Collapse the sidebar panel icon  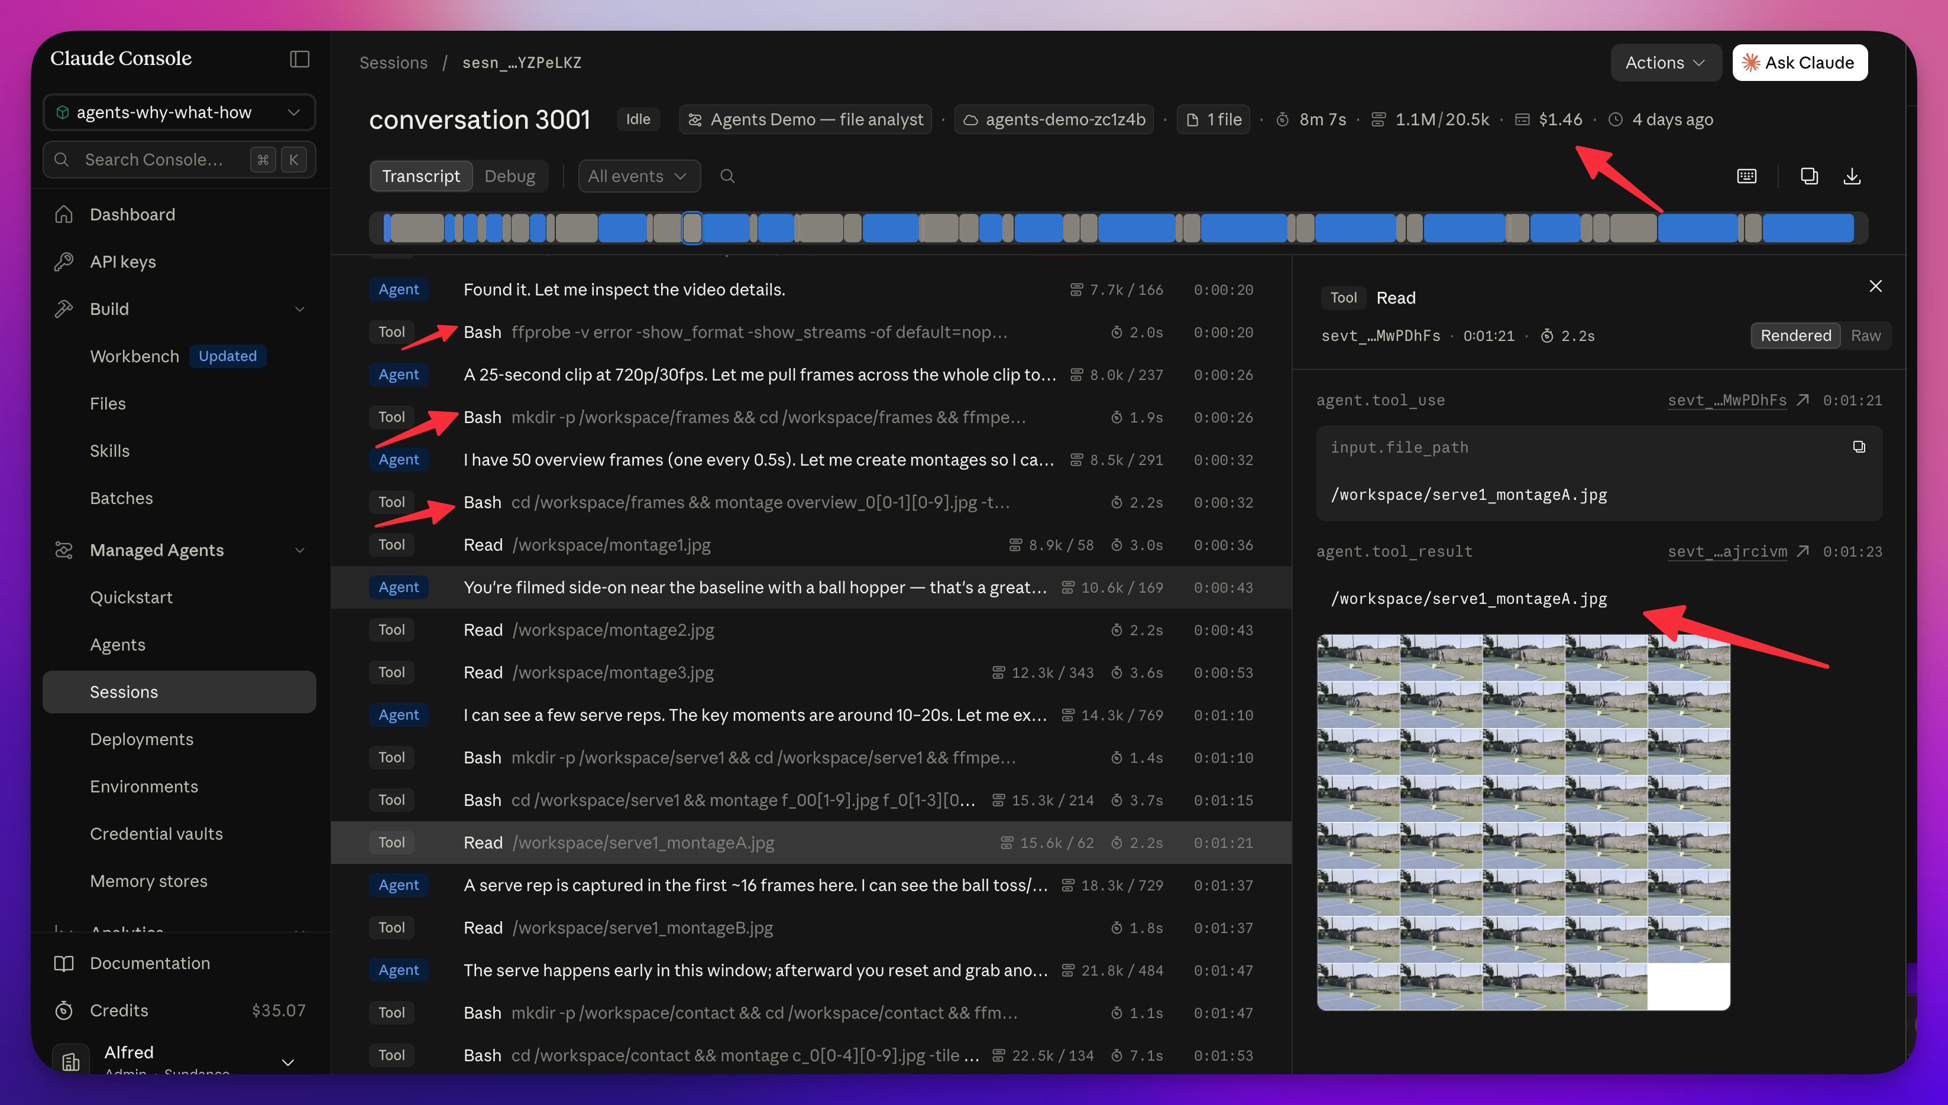(x=299, y=59)
